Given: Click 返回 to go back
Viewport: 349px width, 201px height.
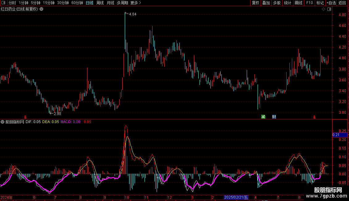Looking at the screenshot, I should pos(342,3).
